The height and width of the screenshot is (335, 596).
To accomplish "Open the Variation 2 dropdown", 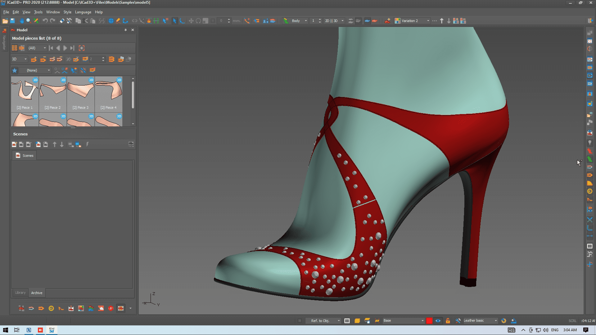I will click(x=428, y=21).
